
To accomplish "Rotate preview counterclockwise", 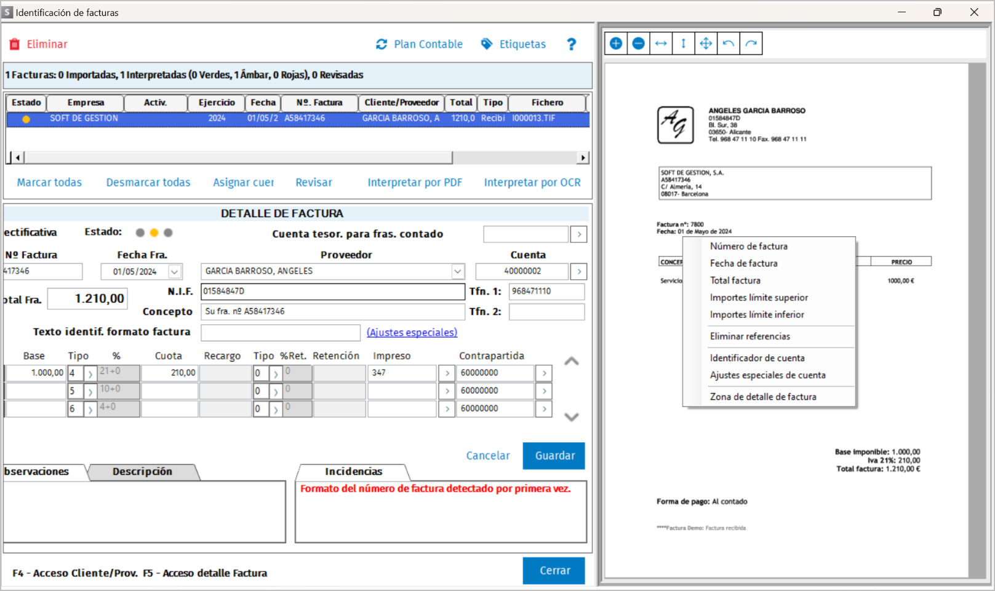I will (729, 44).
